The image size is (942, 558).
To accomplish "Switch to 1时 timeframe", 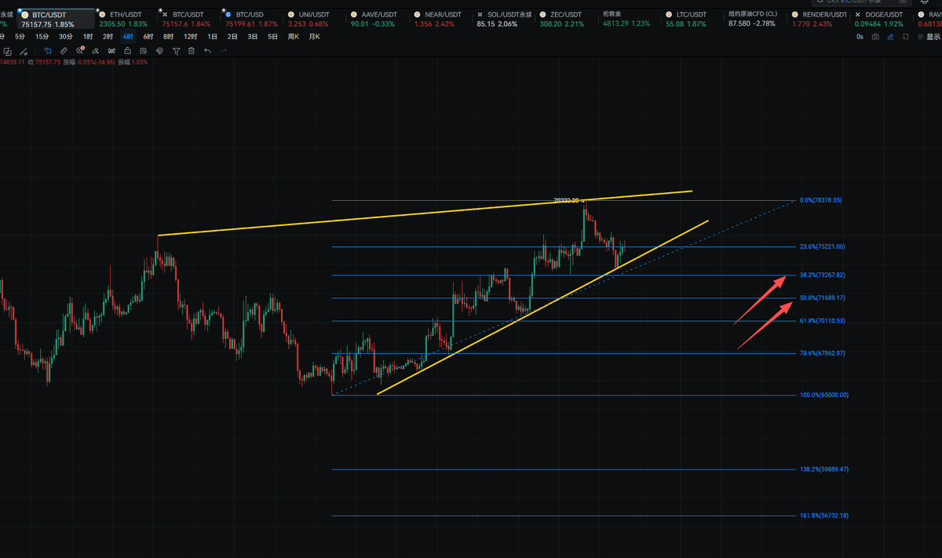I will [x=88, y=37].
